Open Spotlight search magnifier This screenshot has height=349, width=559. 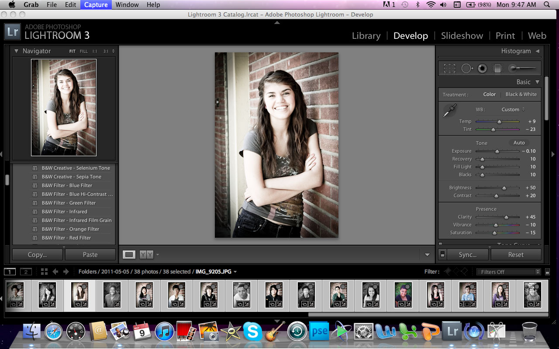547,5
